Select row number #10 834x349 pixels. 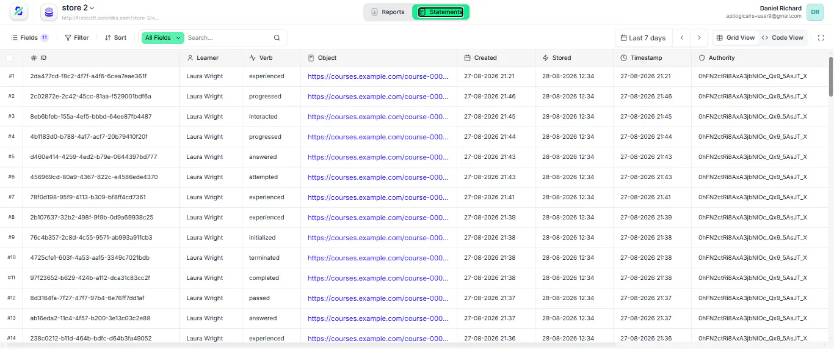click(x=12, y=258)
